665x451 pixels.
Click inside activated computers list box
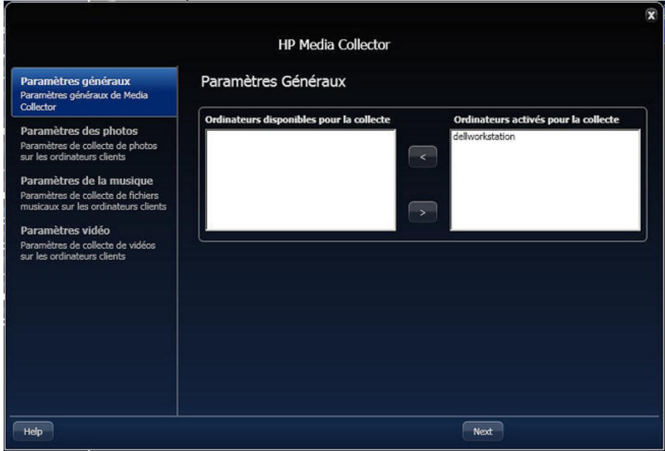click(x=545, y=180)
